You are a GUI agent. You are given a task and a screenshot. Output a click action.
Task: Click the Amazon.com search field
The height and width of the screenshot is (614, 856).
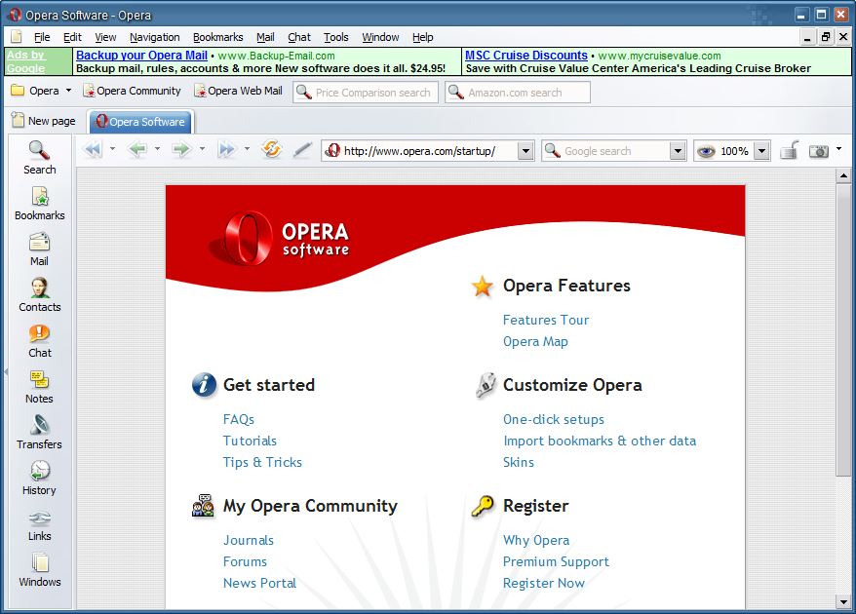click(x=518, y=93)
